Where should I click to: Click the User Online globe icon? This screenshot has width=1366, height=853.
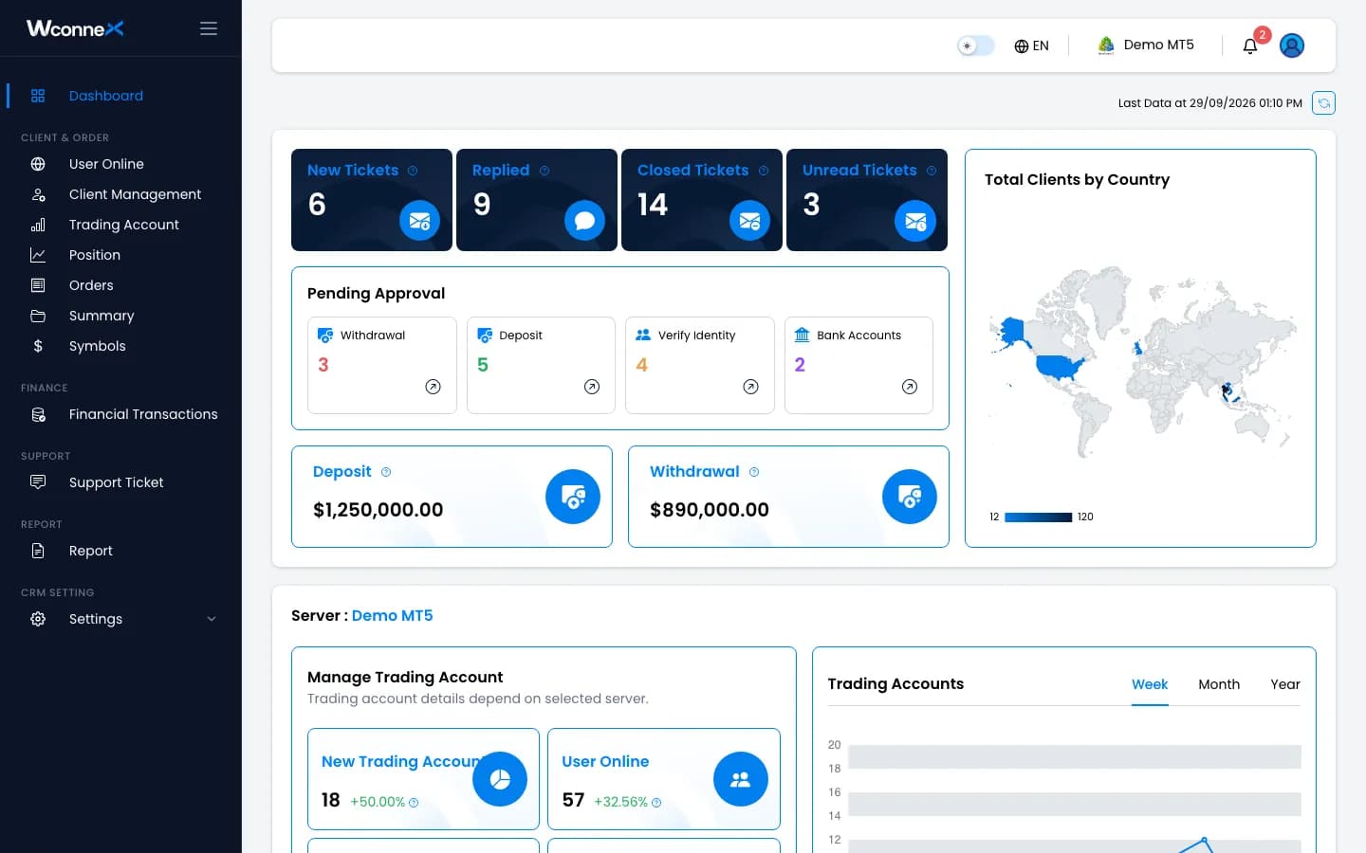pos(38,164)
